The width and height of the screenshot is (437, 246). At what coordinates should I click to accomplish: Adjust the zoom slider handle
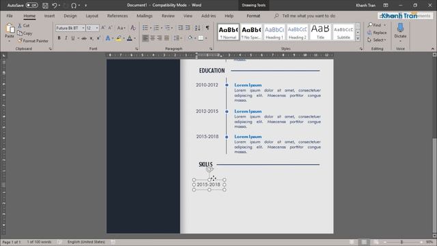point(401,242)
